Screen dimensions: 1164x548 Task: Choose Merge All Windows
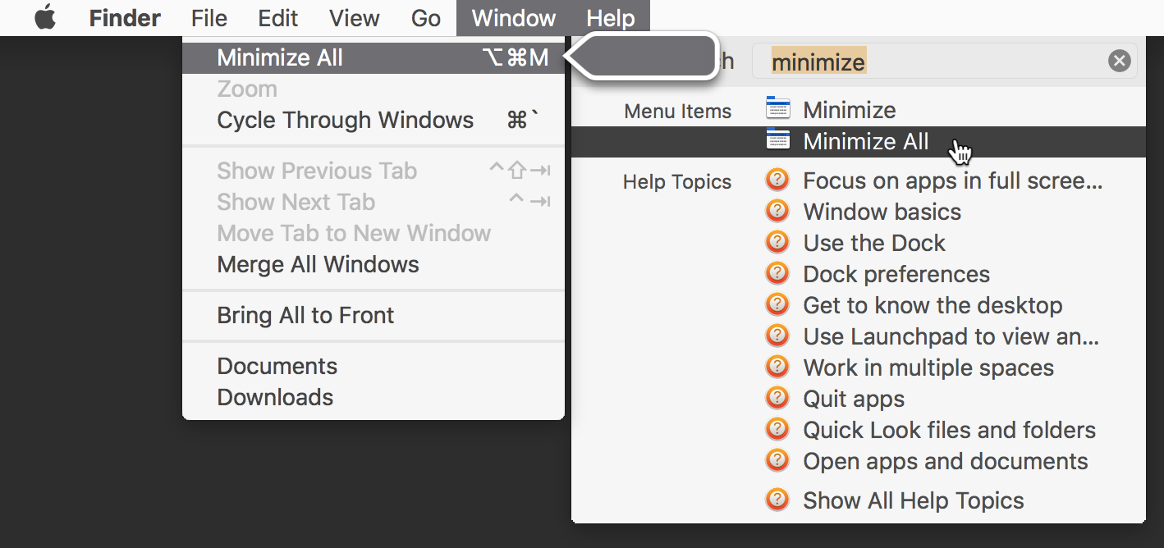click(x=318, y=265)
